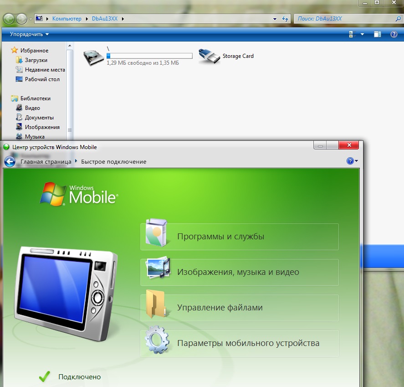Click the navigation pane scroll up arrow

pos(70,46)
